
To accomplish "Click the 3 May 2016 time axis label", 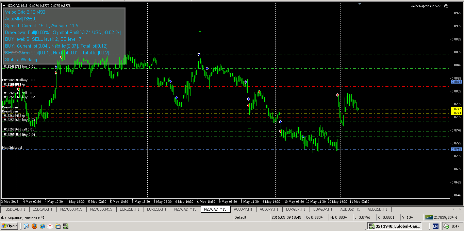I will (10, 202).
